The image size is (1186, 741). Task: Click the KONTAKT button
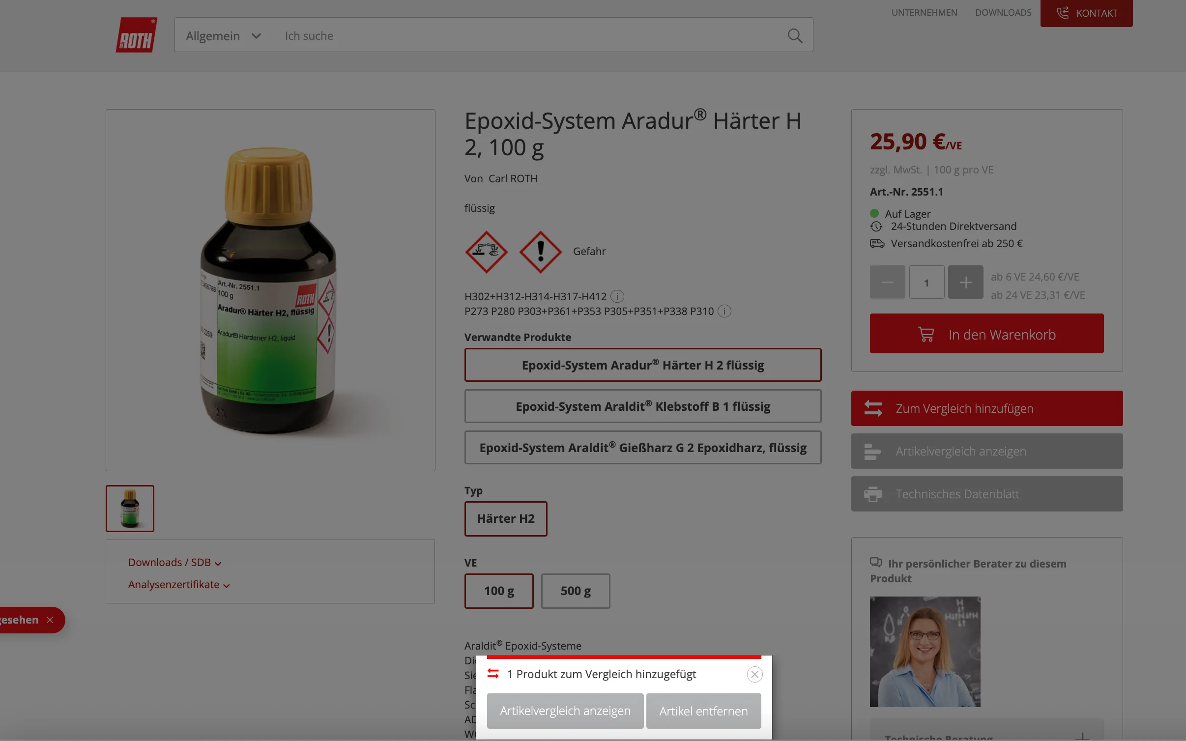(1086, 13)
